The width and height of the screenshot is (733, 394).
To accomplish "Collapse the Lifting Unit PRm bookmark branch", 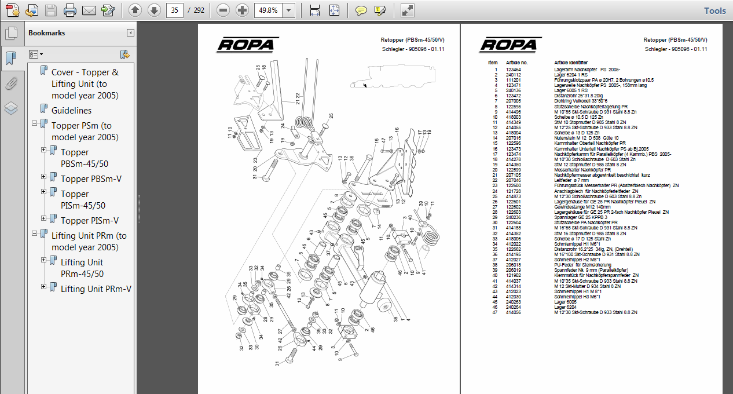I will (34, 234).
